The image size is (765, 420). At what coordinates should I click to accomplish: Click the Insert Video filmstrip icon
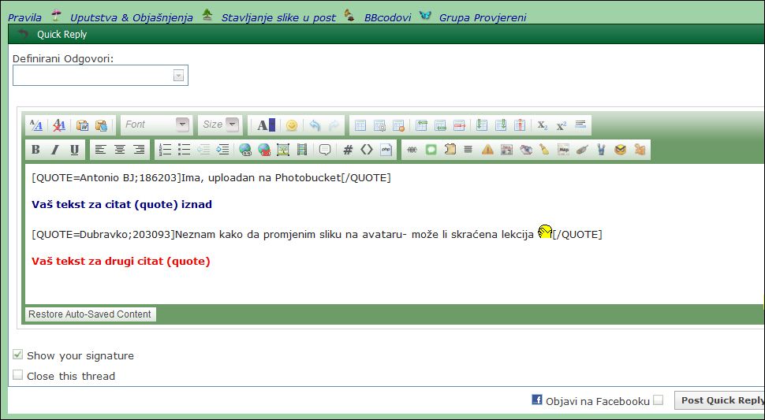pos(303,150)
